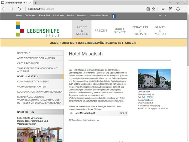Click Unterstützen Sie uns link

pyautogui.click(x=99, y=16)
